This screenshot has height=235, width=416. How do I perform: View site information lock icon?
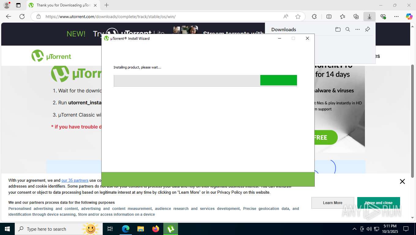39,17
